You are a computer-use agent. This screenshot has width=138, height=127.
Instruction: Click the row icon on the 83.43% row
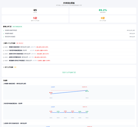point(4,47)
